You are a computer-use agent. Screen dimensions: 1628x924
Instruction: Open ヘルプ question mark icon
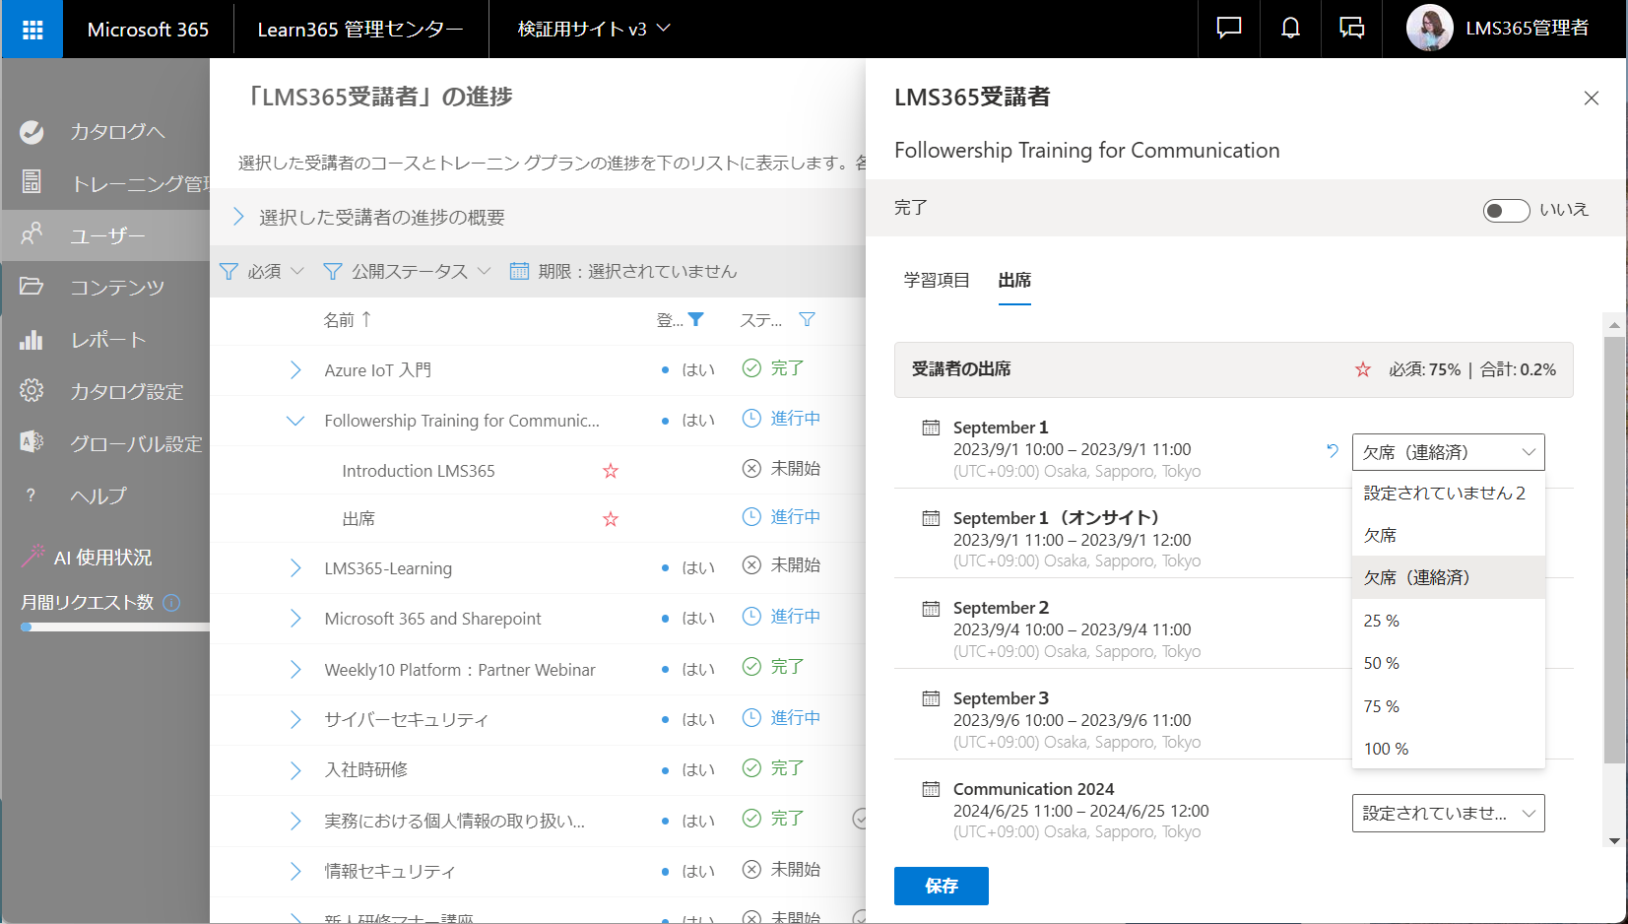click(32, 495)
